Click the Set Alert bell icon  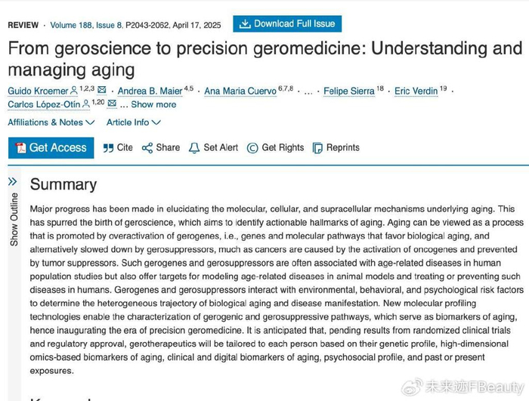tap(194, 148)
